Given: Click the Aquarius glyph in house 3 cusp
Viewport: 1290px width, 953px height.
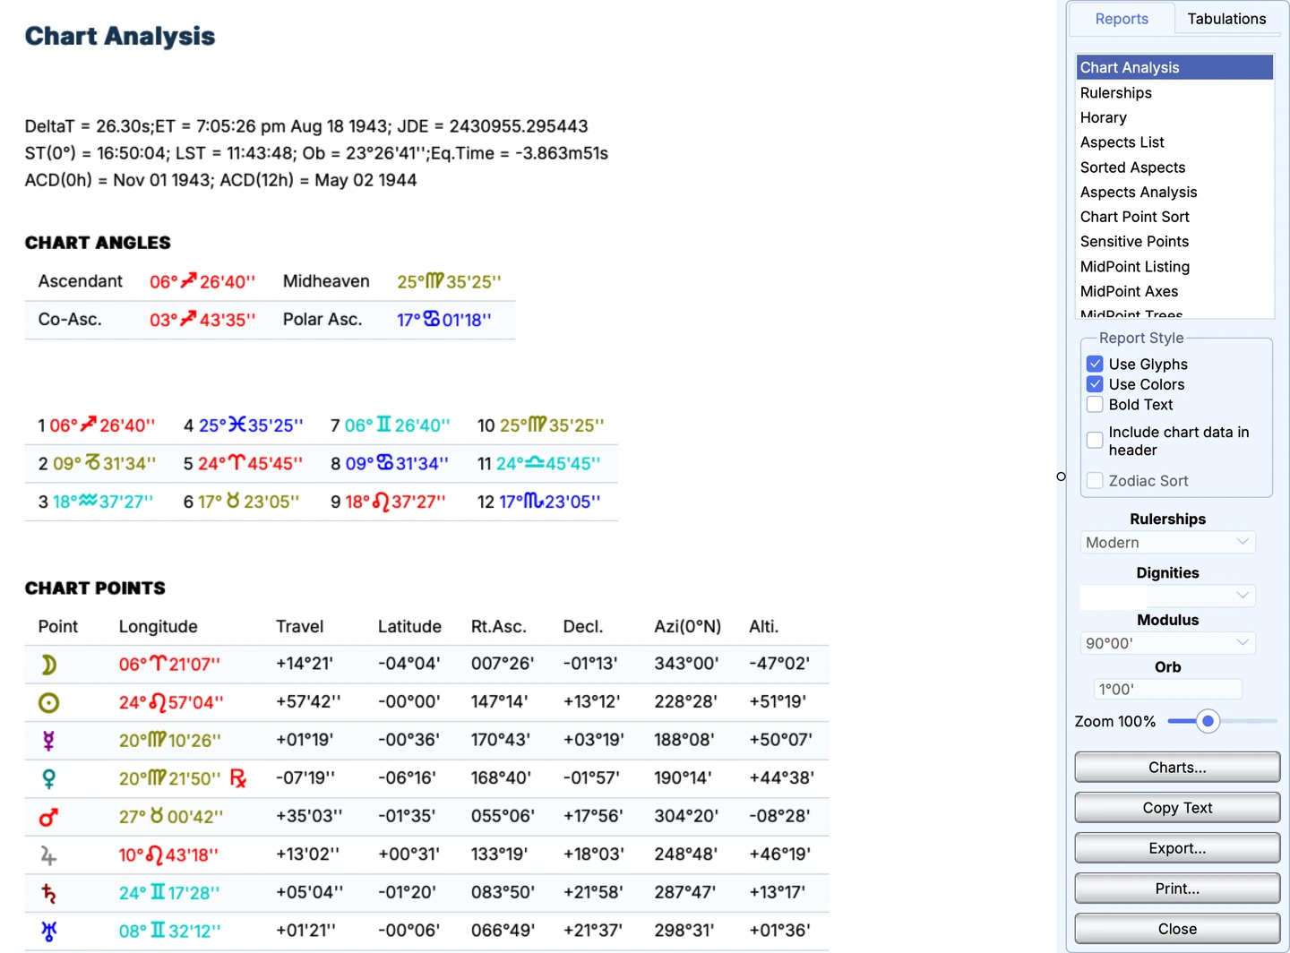Looking at the screenshot, I should (x=88, y=501).
